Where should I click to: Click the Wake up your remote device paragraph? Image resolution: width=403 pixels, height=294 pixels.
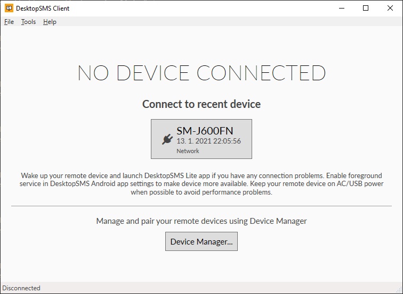201,183
